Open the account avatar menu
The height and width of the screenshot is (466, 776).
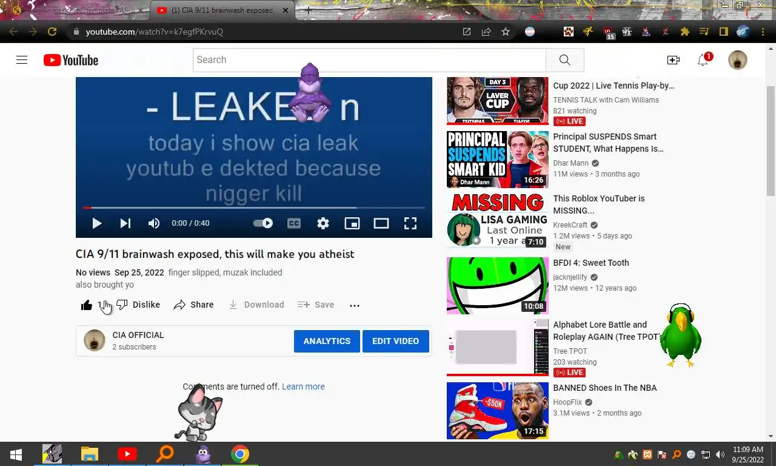click(x=737, y=60)
